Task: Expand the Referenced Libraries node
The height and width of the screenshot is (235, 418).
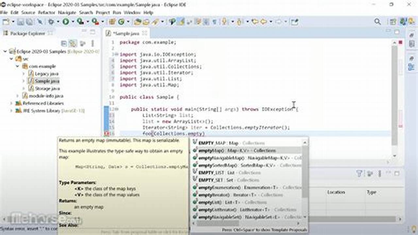Action: [10, 103]
